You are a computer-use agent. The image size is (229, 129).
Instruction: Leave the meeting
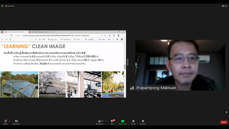(x=224, y=122)
